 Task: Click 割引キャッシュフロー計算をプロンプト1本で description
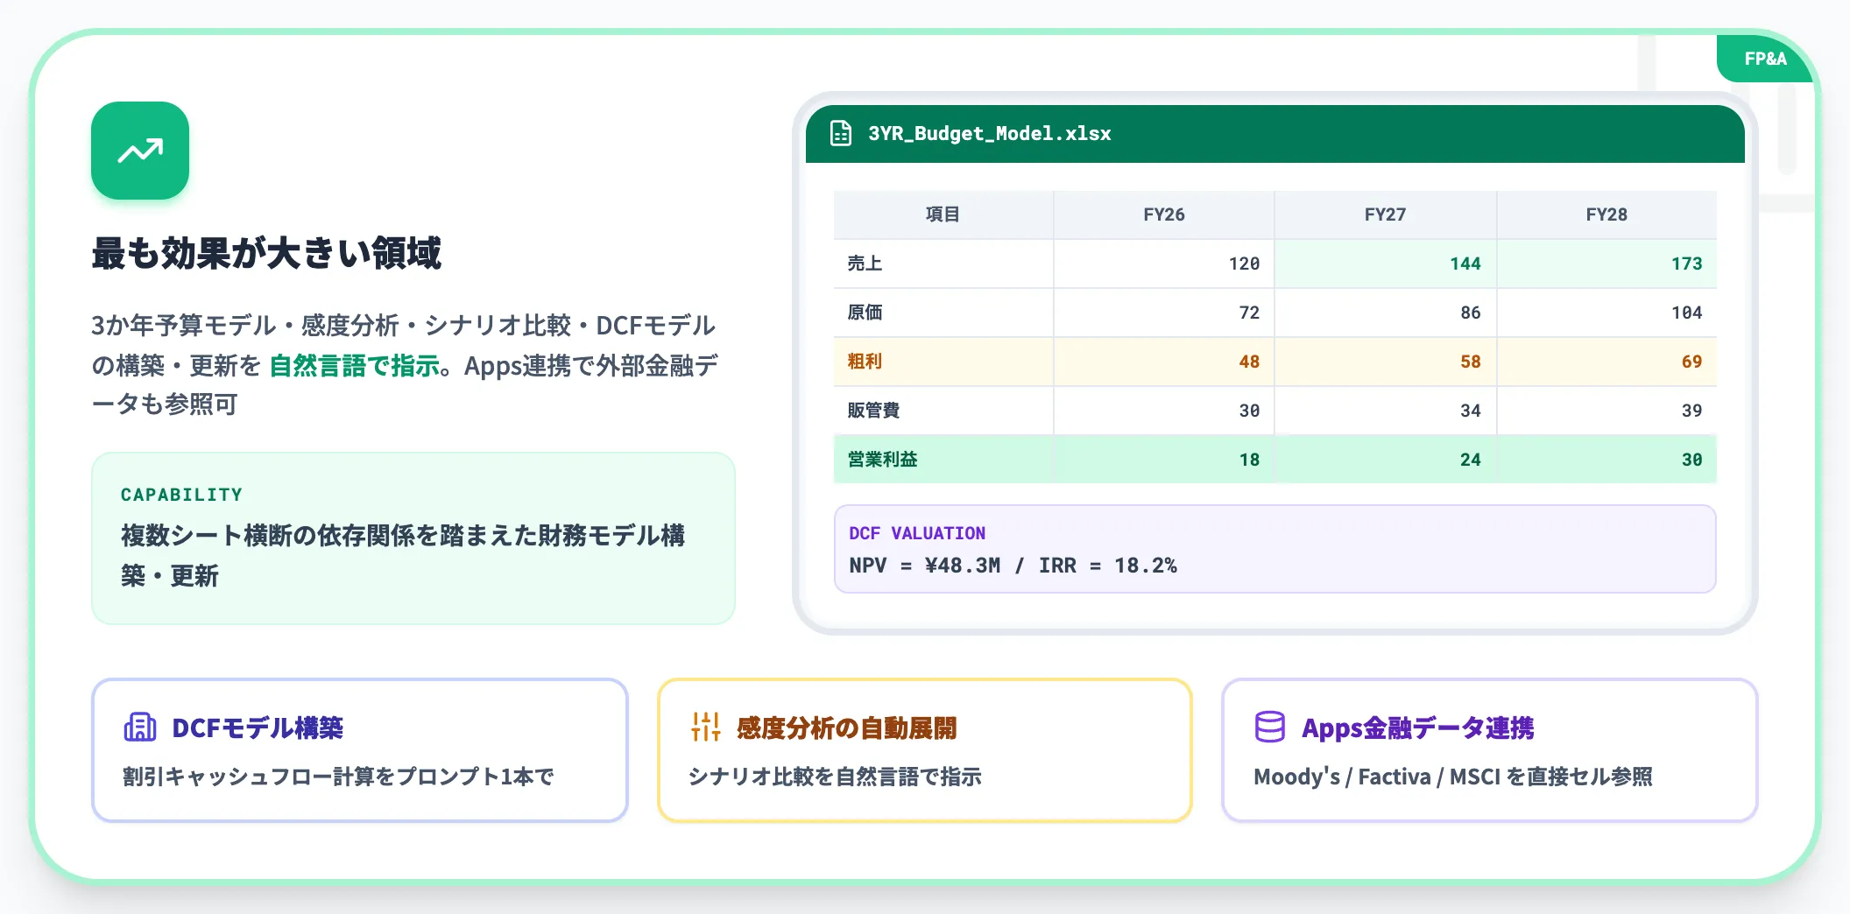tap(338, 777)
